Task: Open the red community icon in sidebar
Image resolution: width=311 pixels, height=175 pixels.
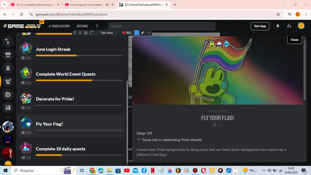Action: (8, 153)
